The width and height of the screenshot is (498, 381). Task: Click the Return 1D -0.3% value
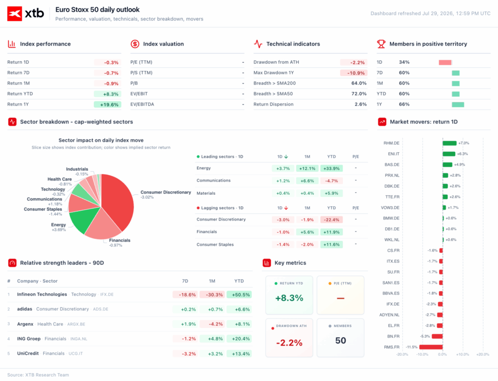(x=107, y=63)
